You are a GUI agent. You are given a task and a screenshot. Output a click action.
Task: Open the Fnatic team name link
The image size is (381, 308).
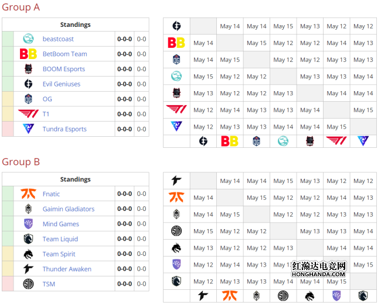pyautogui.click(x=51, y=194)
